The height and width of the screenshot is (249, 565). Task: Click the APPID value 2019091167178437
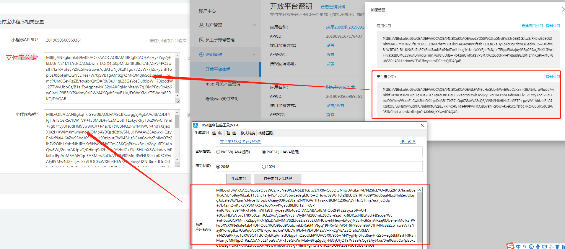(x=344, y=36)
